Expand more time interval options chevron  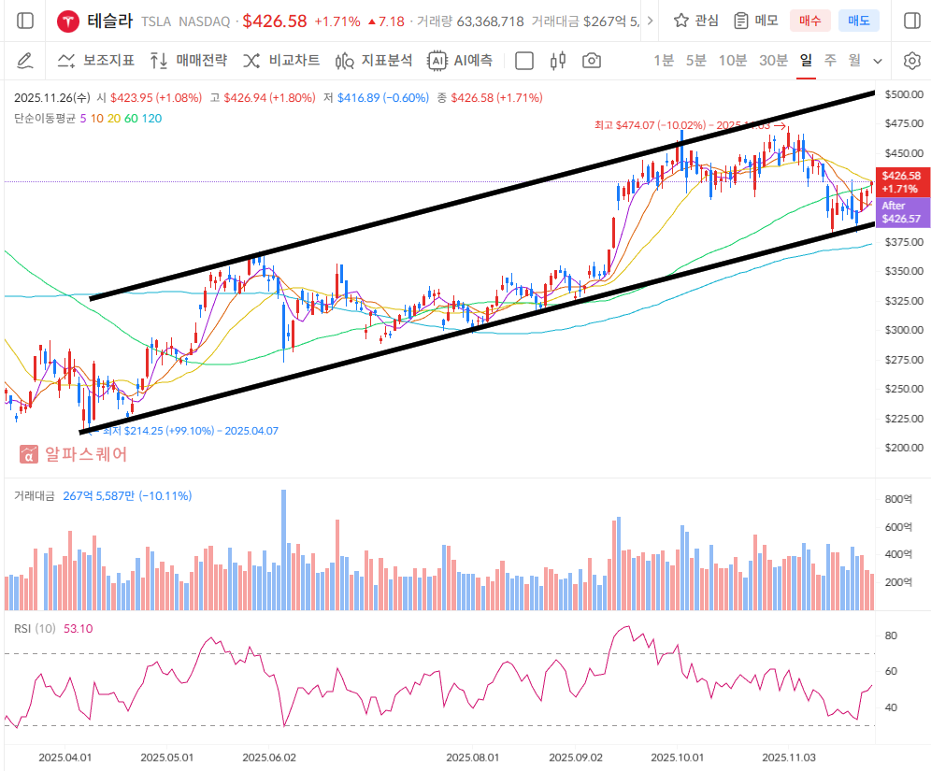pyautogui.click(x=878, y=61)
